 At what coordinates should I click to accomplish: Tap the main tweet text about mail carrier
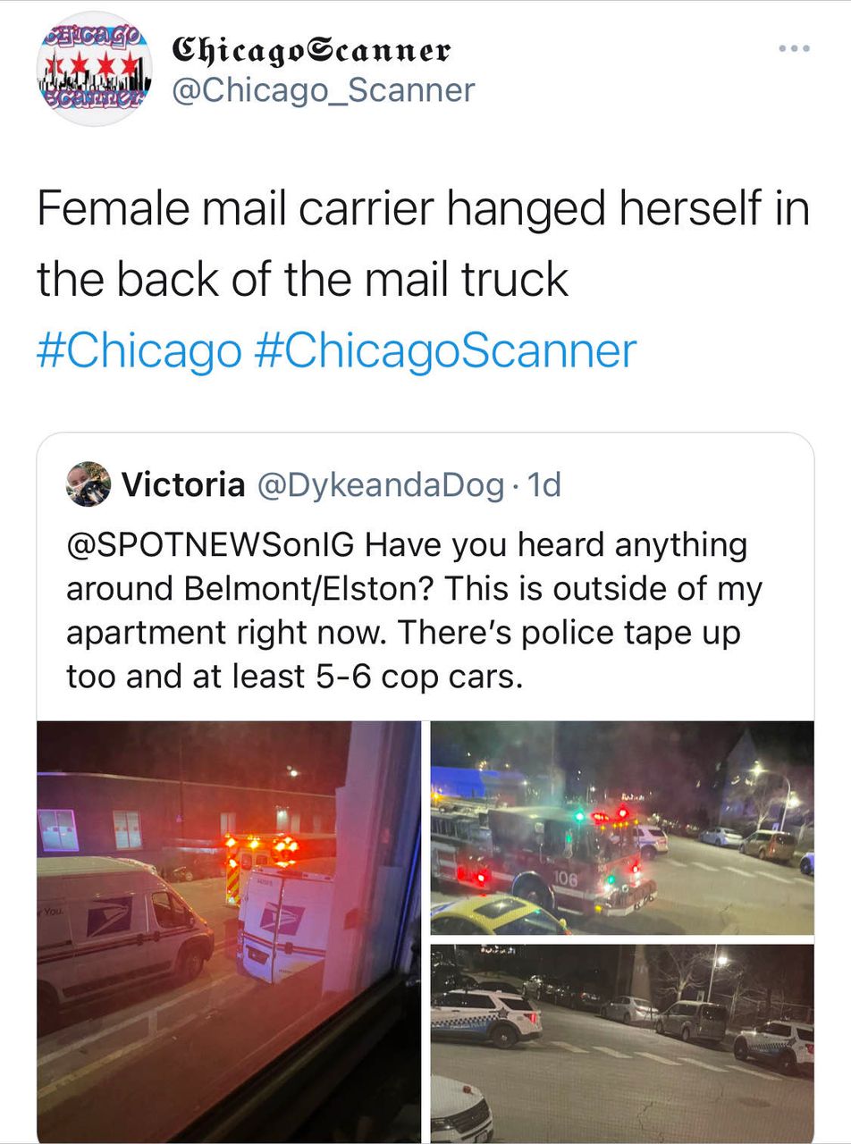tap(423, 244)
